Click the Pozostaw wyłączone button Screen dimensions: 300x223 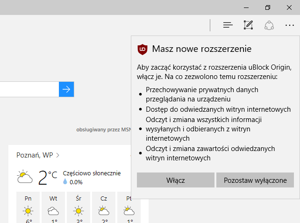tap(255, 180)
